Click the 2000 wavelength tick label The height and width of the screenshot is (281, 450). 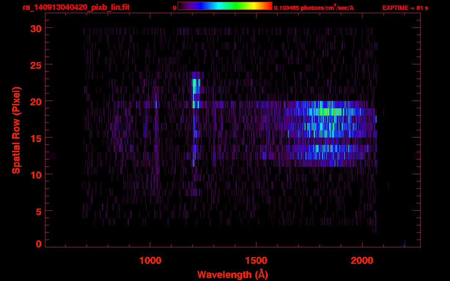(x=362, y=261)
